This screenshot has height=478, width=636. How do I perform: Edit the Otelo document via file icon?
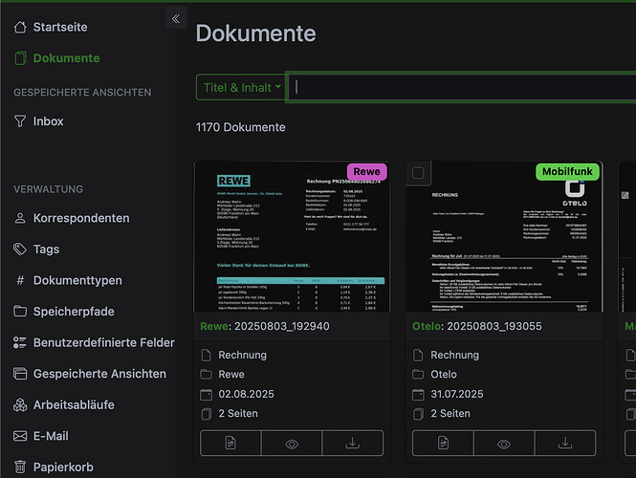(443, 444)
